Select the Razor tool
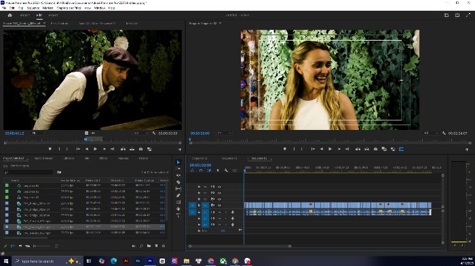 pos(178,182)
